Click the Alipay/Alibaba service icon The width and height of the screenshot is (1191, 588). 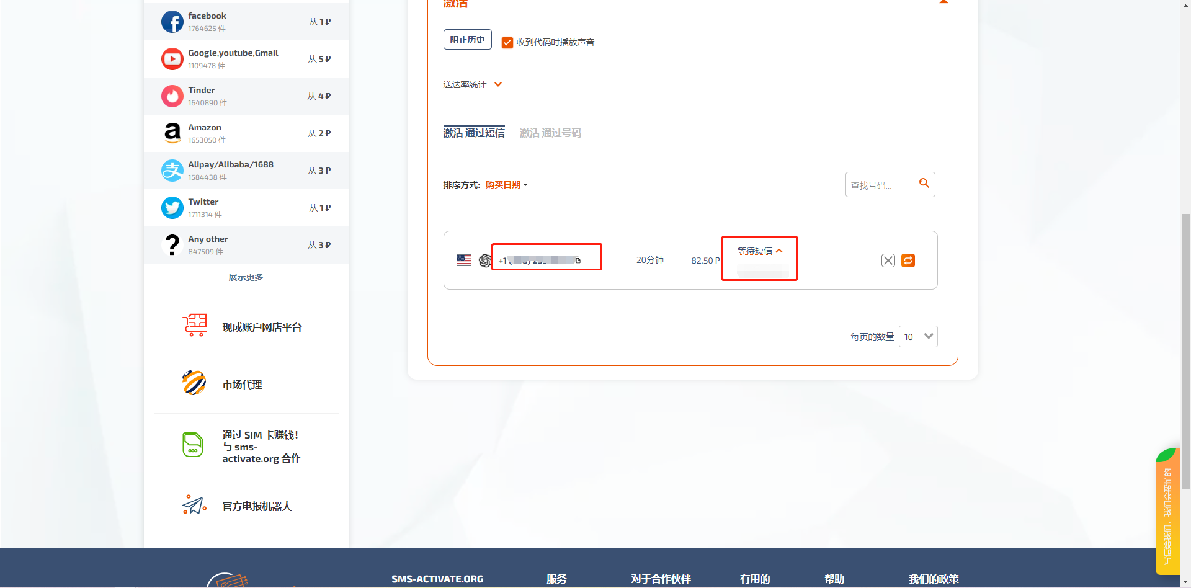point(172,171)
